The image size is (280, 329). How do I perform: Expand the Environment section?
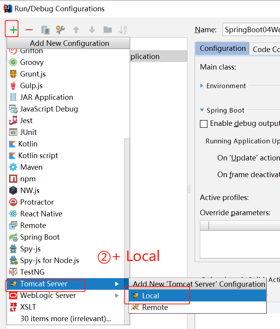point(201,85)
